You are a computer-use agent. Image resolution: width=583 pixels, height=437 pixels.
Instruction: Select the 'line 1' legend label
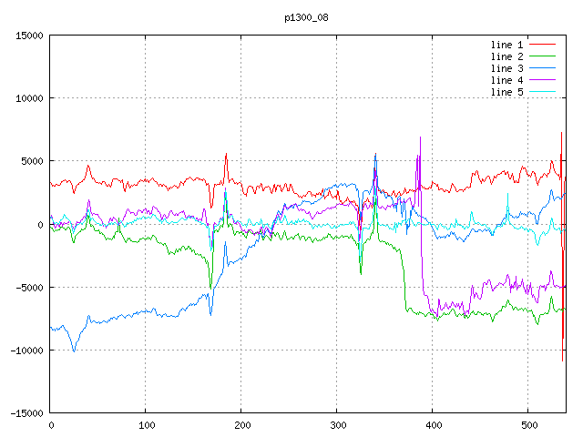click(x=506, y=45)
